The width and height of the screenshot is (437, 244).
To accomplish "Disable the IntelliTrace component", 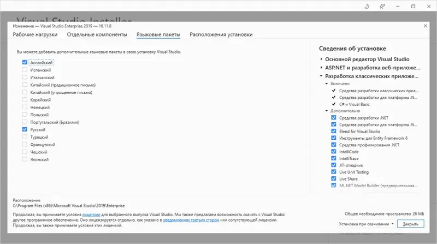I will tap(334, 158).
